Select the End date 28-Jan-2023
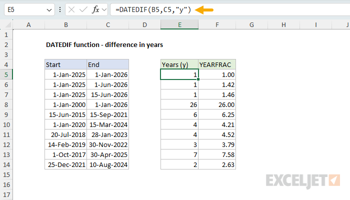The height and width of the screenshot is (200, 350). pyautogui.click(x=108, y=134)
